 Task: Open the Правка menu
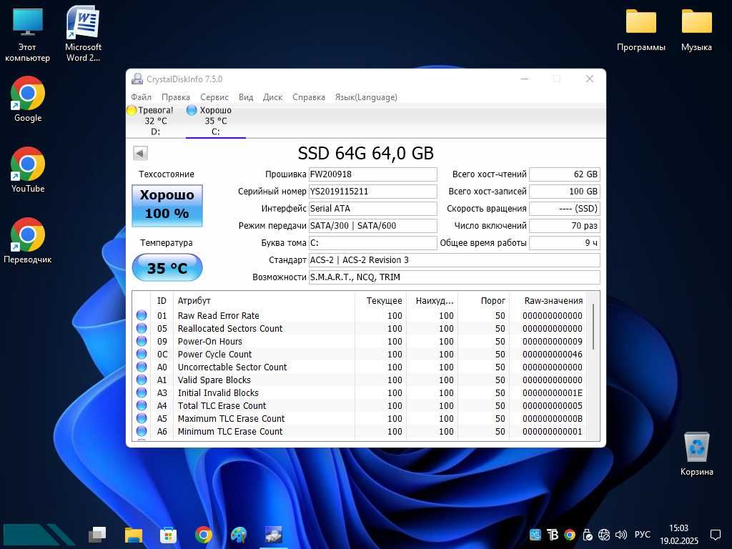[x=176, y=97]
